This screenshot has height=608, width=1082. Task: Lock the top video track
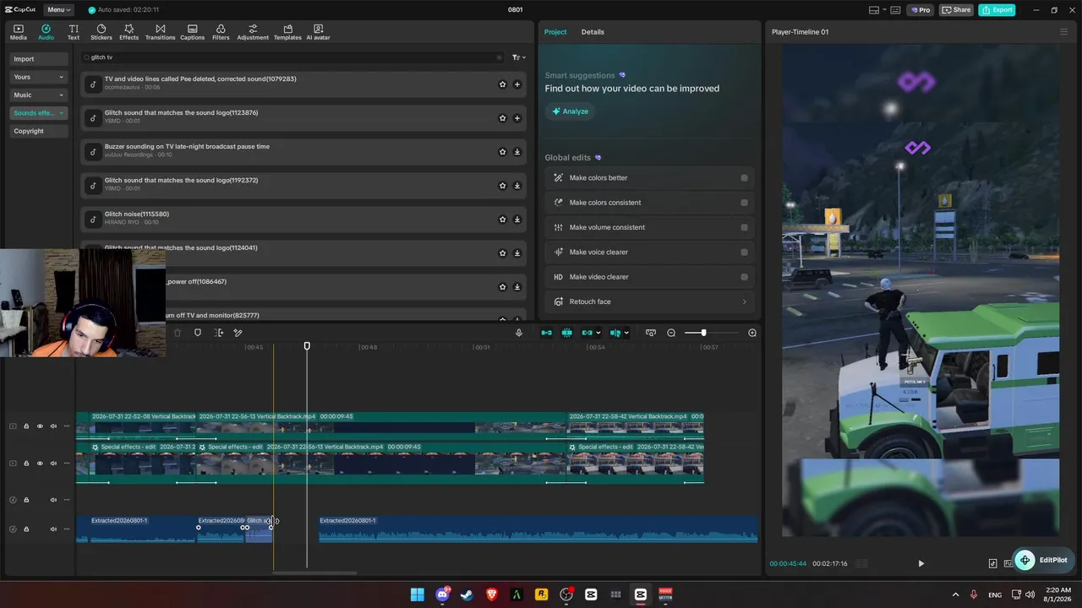coord(26,426)
